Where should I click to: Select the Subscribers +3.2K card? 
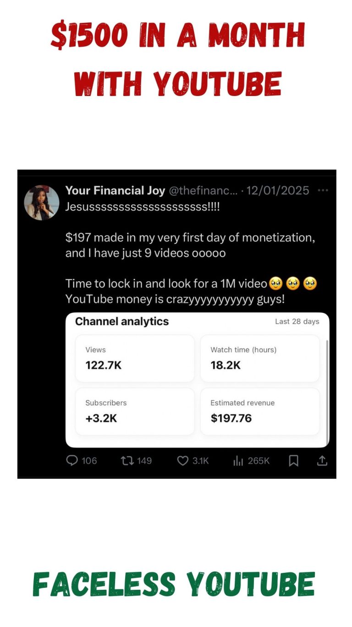point(135,411)
